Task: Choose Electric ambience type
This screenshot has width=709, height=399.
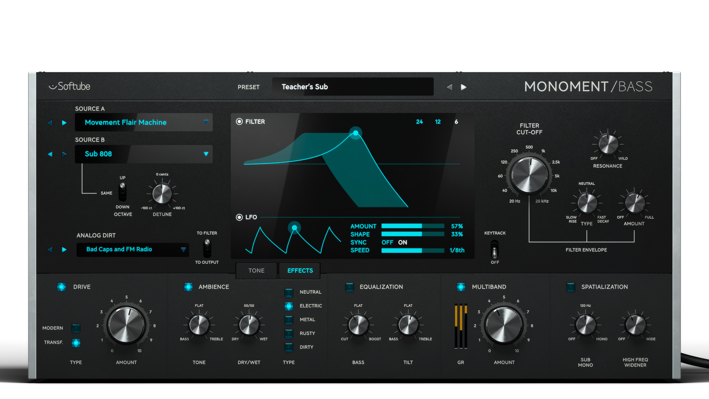Action: pos(289,306)
